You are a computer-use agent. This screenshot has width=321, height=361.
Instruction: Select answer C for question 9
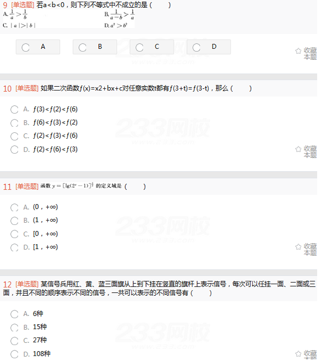[x=152, y=47]
